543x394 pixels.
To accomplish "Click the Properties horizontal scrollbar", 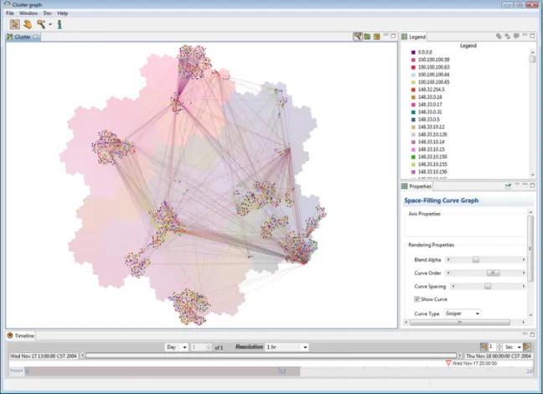I will 460,322.
